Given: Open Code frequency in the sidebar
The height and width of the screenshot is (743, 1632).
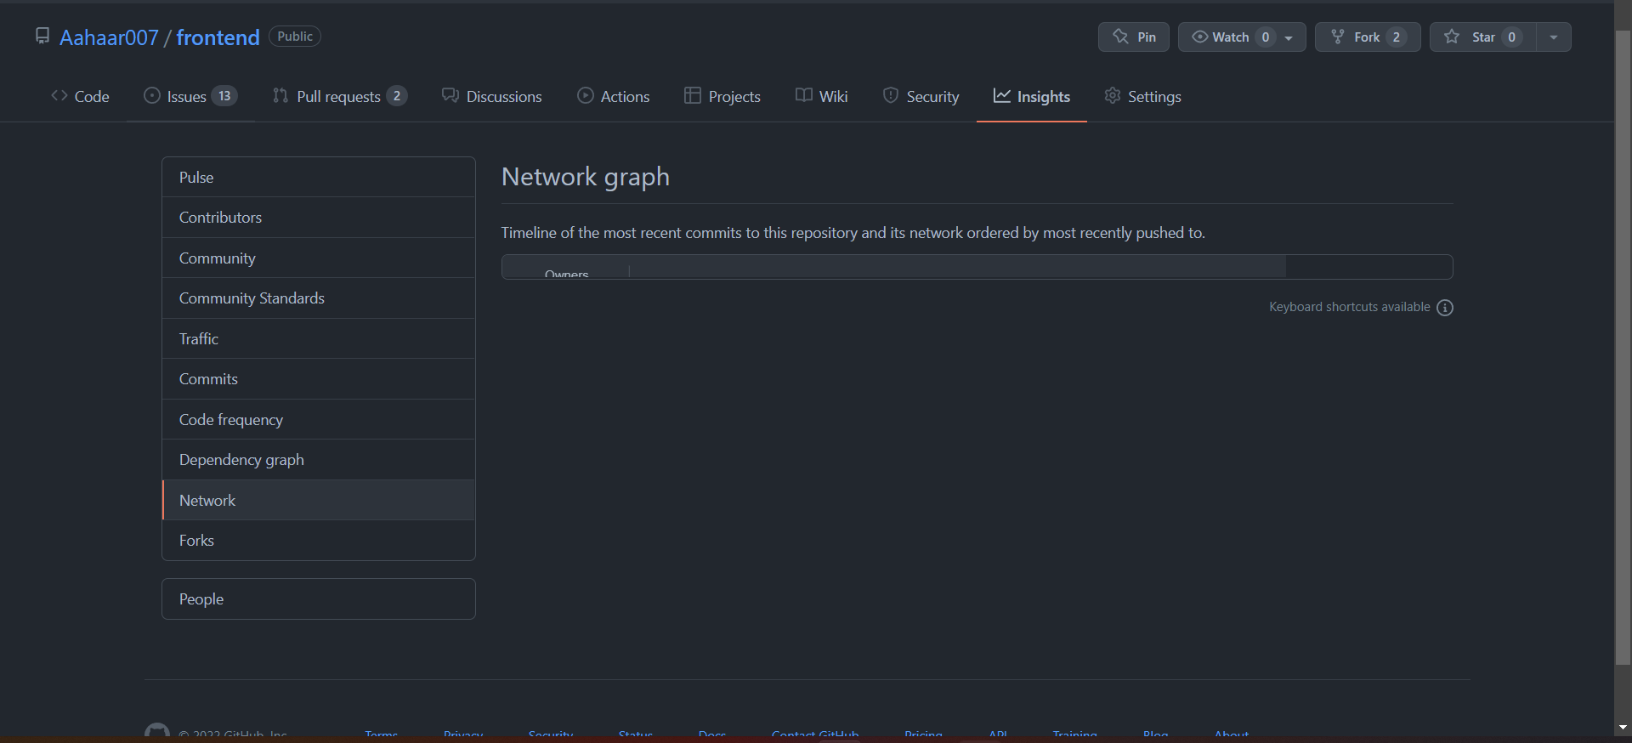Looking at the screenshot, I should [319, 419].
